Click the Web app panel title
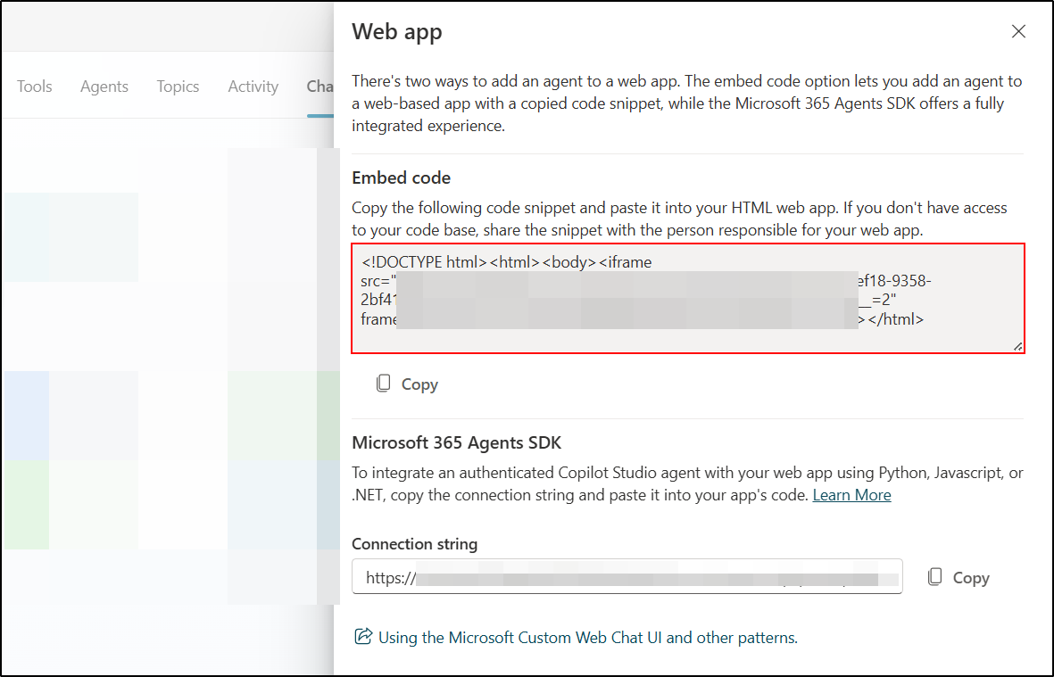The image size is (1054, 677). (x=397, y=31)
